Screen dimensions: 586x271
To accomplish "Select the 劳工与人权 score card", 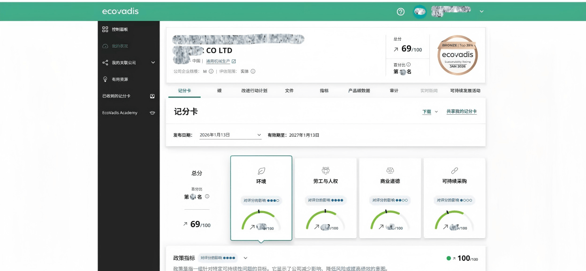I will tap(326, 198).
